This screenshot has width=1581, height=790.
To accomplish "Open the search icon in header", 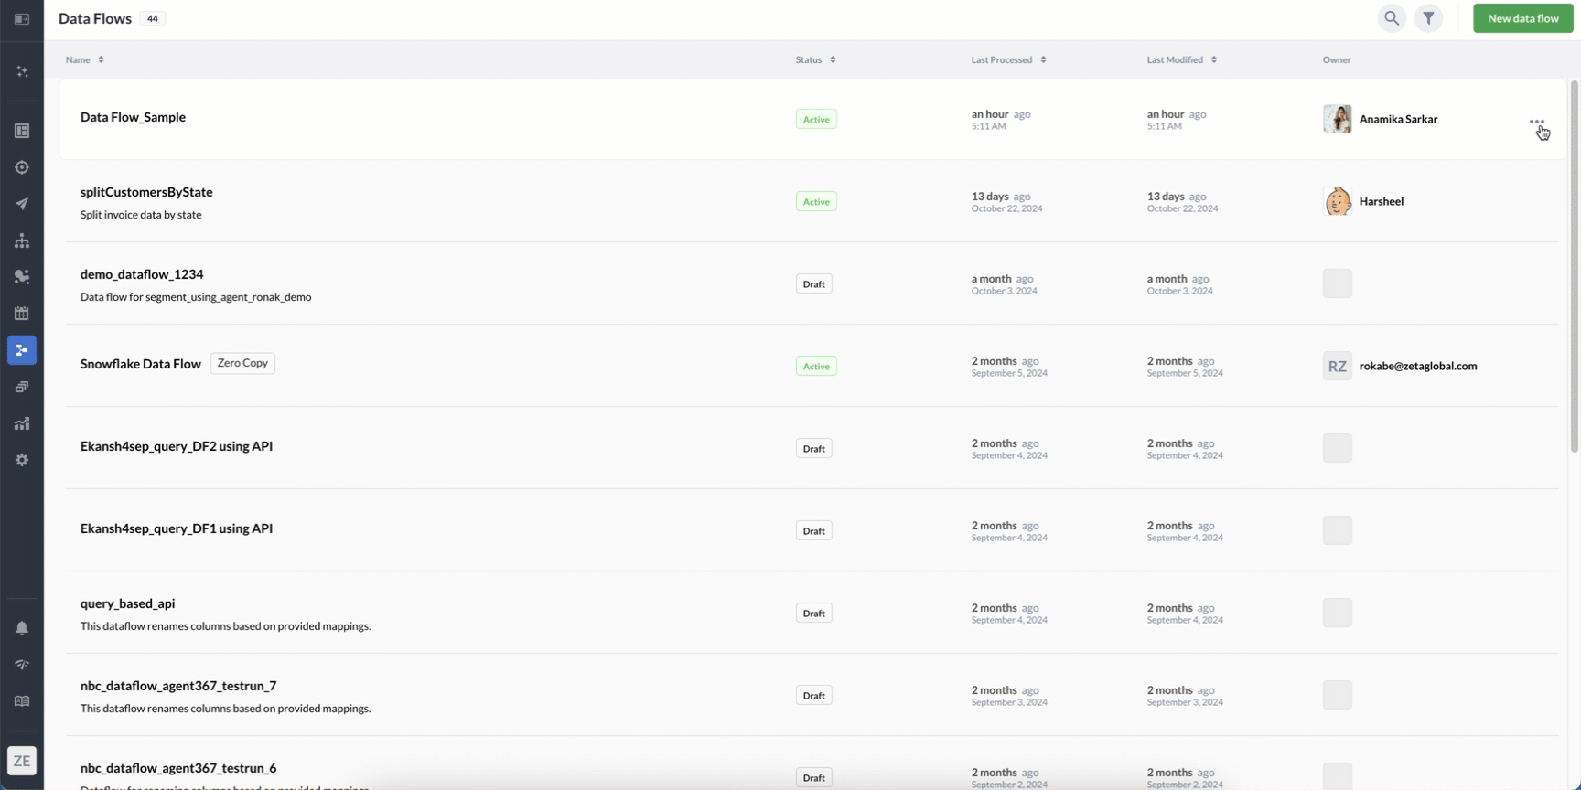I will [1392, 18].
